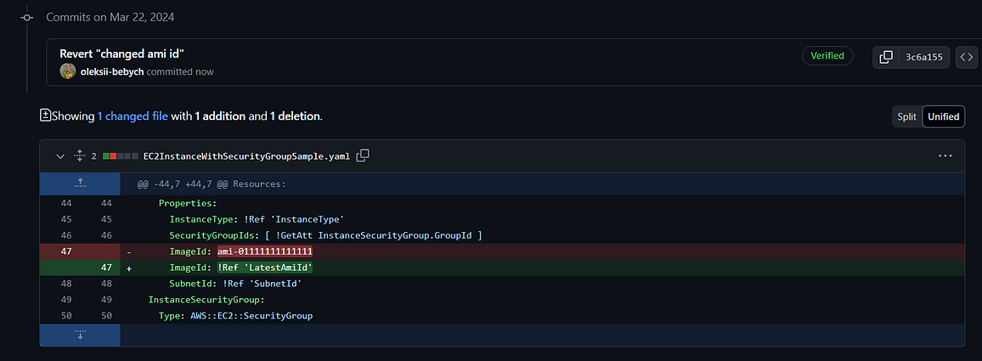Select deleted line number 47
The image size is (982, 361).
click(66, 251)
